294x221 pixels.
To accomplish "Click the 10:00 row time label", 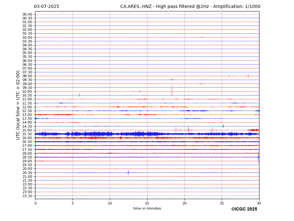I will tap(27, 92).
